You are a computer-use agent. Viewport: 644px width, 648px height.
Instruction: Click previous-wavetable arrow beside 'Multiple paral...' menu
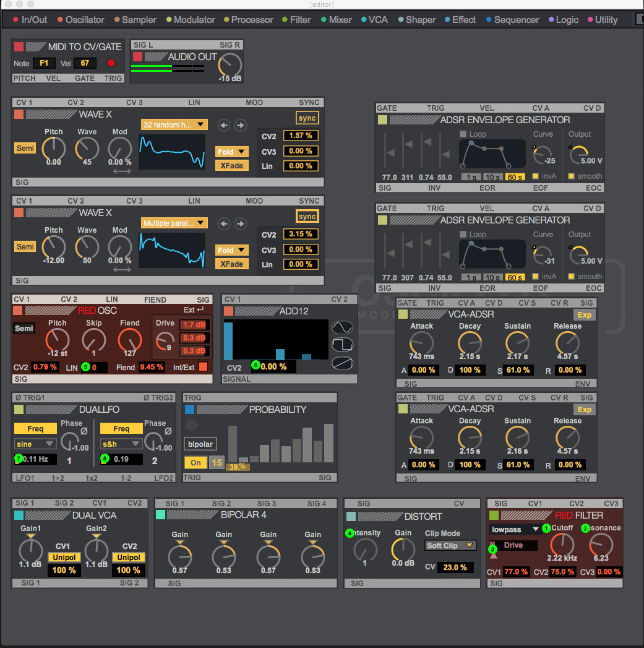pos(224,223)
